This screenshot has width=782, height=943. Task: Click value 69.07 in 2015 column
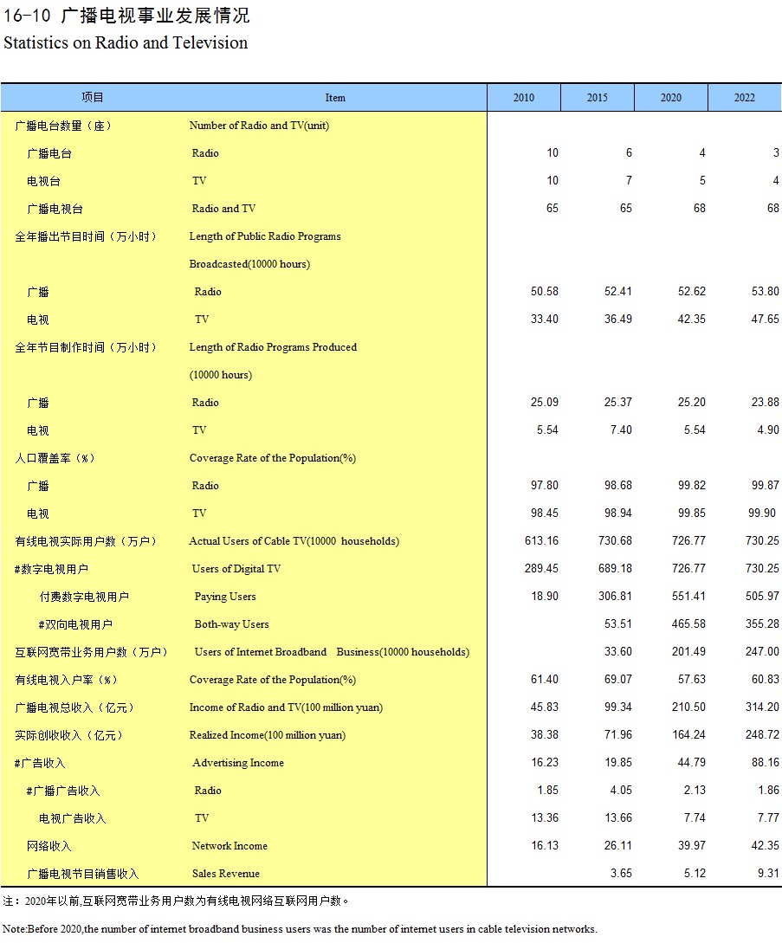click(618, 679)
